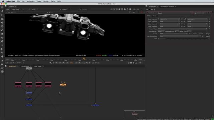214x120 pixels.
Task: Click the pause viewer updates icon
Action: 130,9
